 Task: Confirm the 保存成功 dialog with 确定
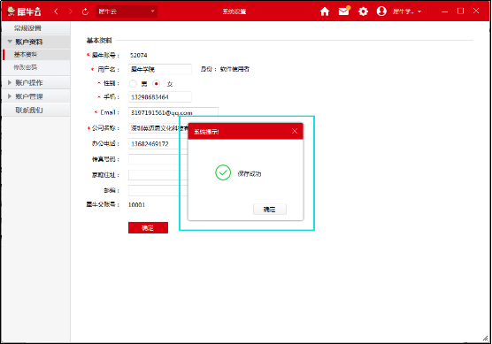tap(270, 210)
